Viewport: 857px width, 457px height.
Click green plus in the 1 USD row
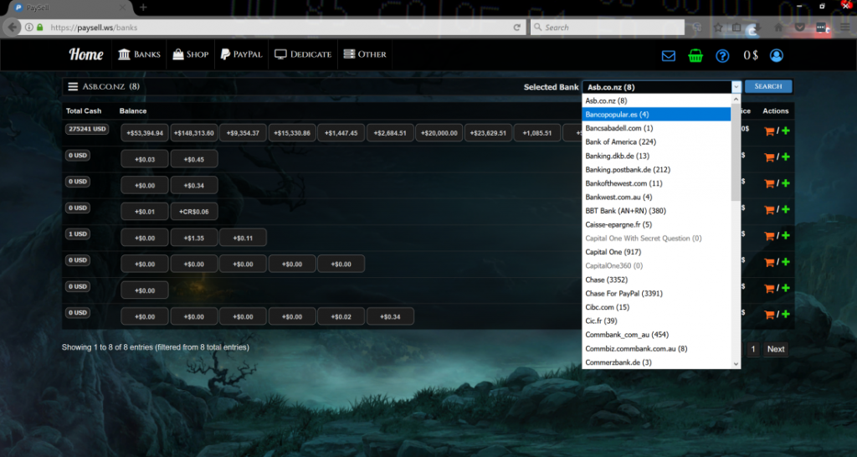coord(785,235)
